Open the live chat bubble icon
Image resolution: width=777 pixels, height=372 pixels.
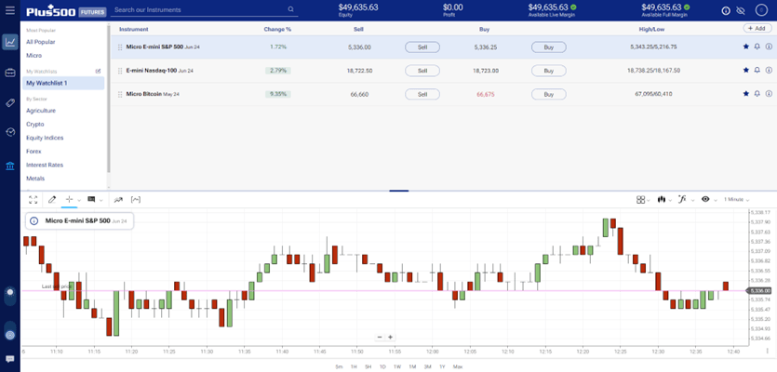pos(9,359)
